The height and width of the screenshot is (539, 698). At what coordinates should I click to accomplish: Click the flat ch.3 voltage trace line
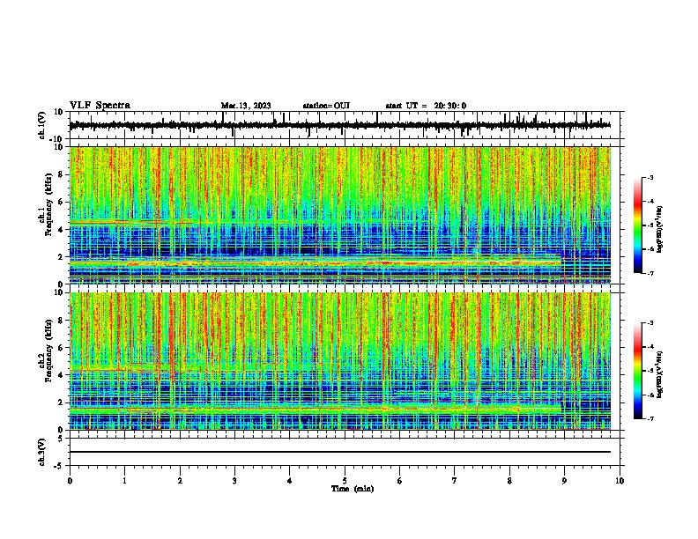pos(340,452)
